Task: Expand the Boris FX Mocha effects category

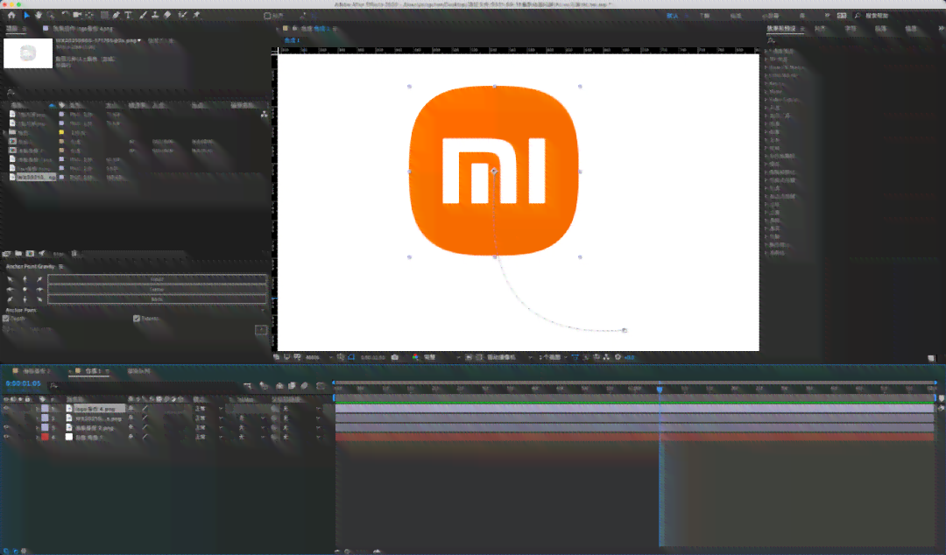Action: click(766, 67)
